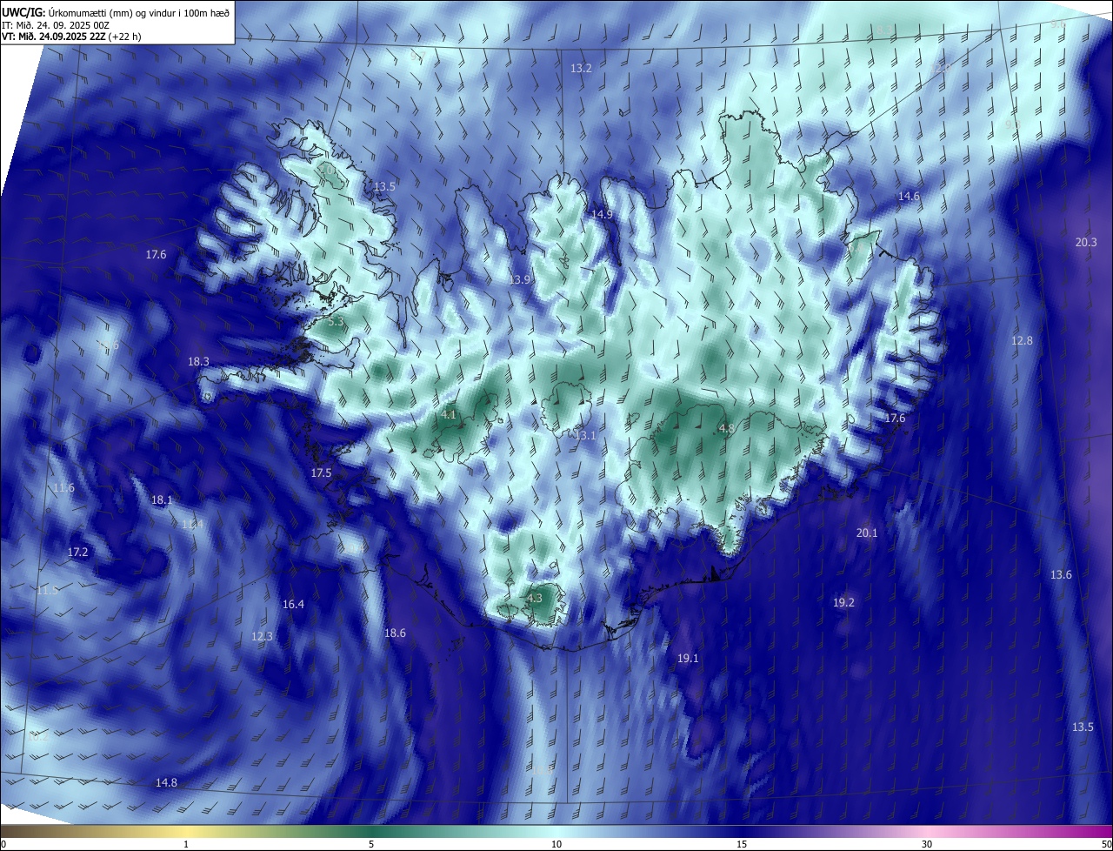Click the 12.8 value east of Iceland
Image resolution: width=1113 pixels, height=851 pixels.
1022,340
